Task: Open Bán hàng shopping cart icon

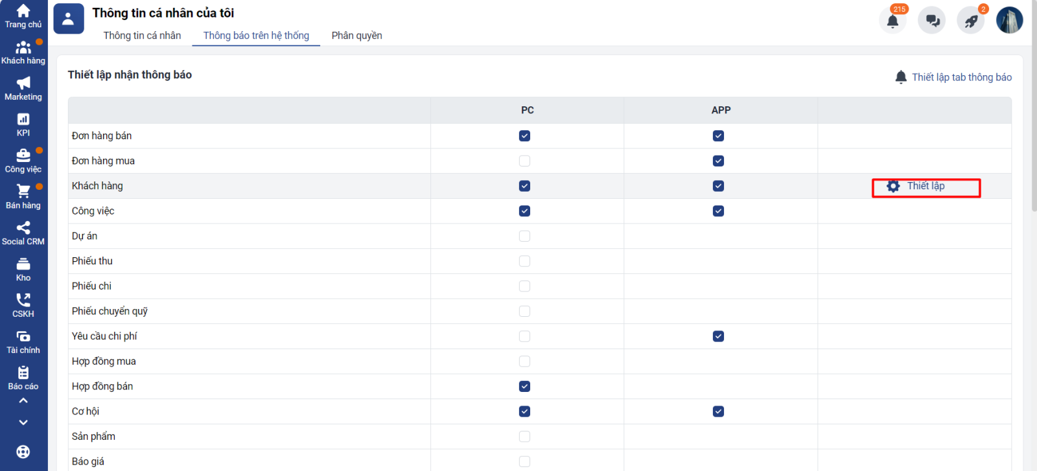Action: coord(23,192)
